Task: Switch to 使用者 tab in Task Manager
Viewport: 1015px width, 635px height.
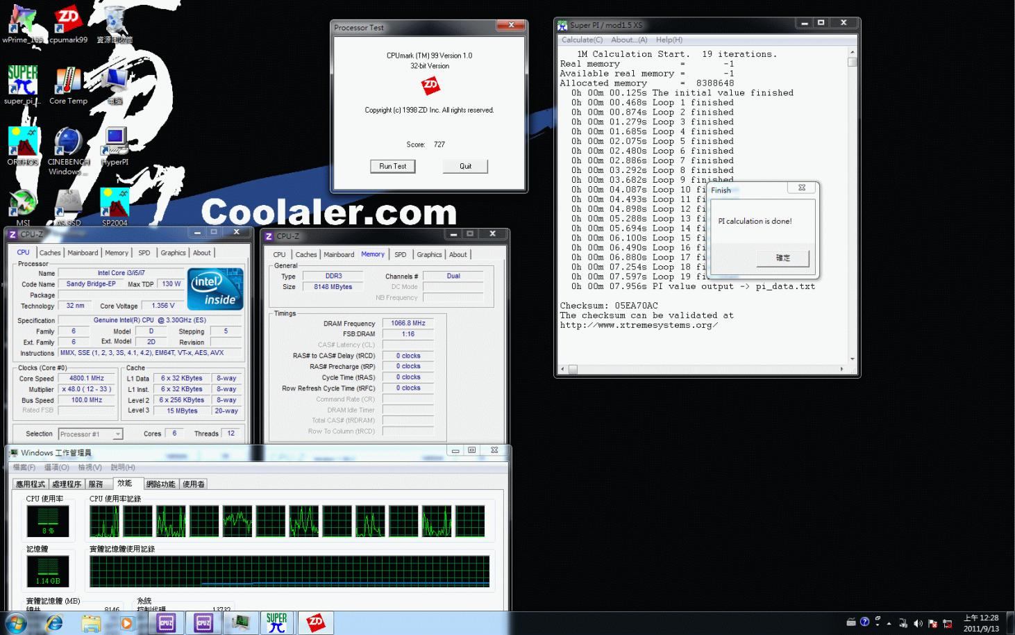Action: pyautogui.click(x=194, y=484)
